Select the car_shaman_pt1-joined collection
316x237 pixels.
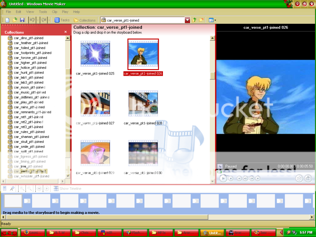[31, 137]
